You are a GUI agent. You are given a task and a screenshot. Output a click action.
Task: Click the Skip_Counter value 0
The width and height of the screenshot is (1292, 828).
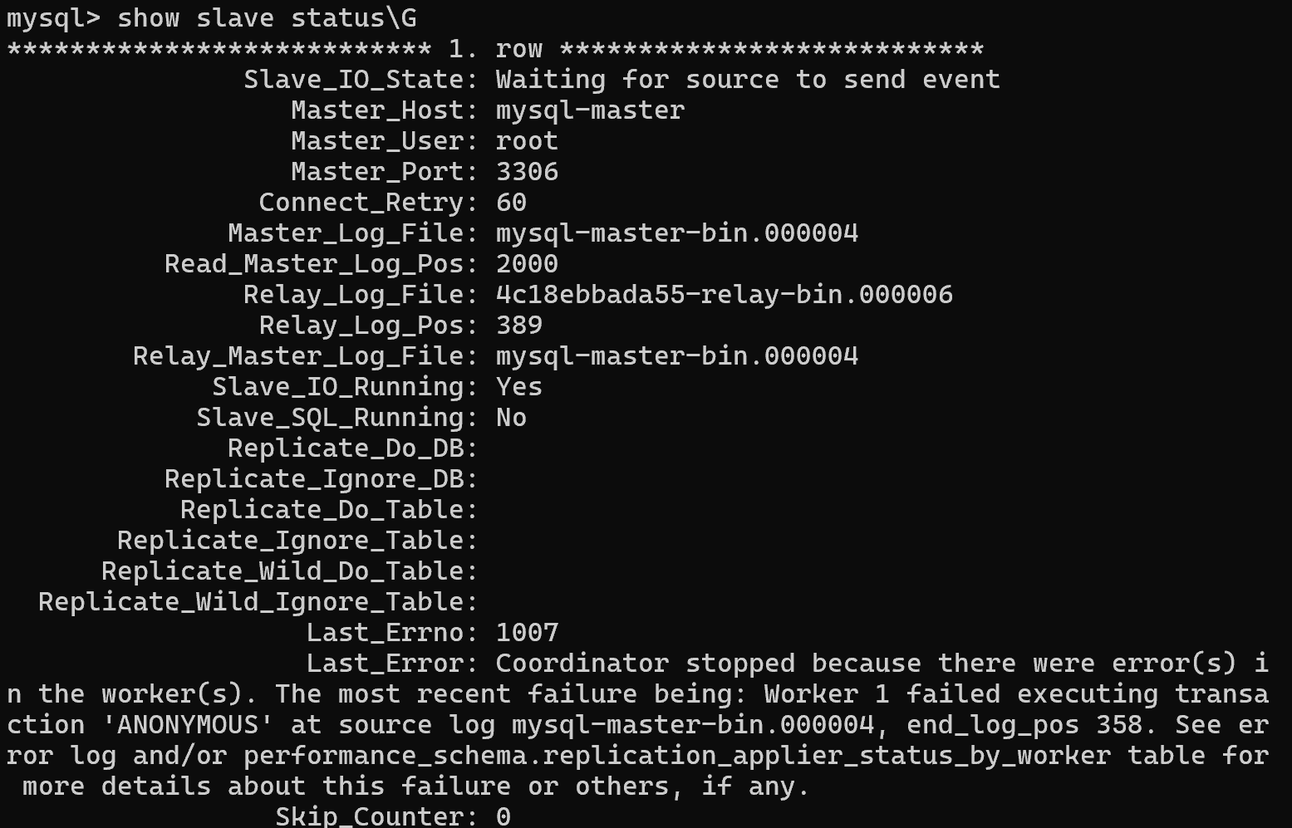point(504,816)
